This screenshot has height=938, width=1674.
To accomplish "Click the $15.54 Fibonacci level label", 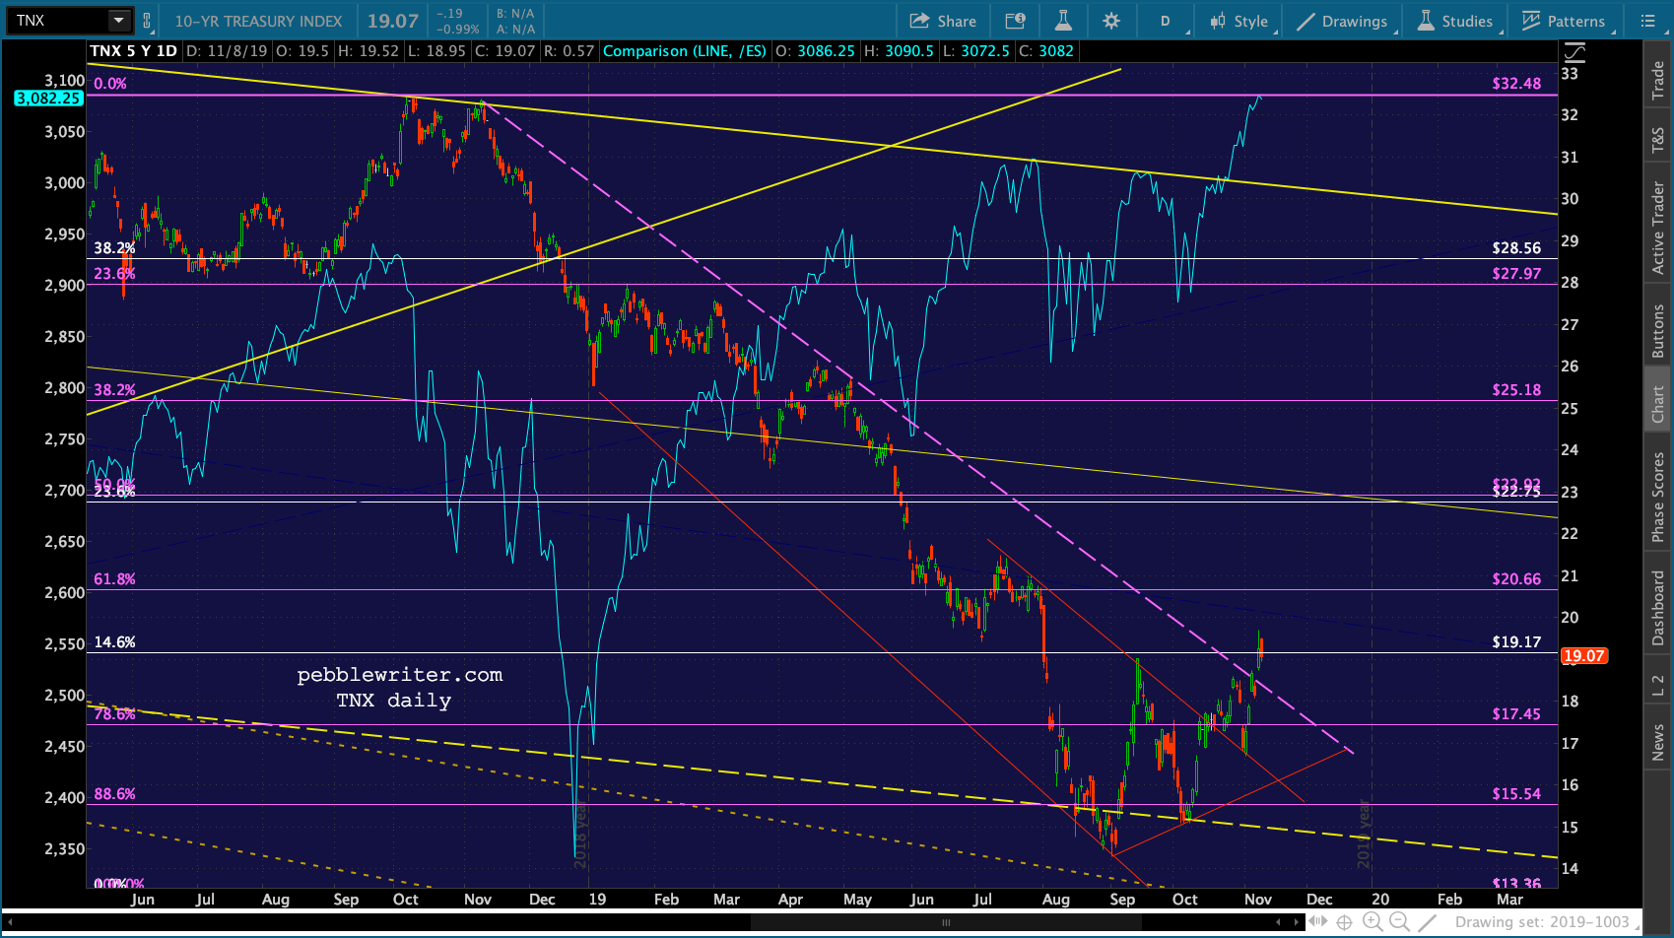I will click(1516, 793).
